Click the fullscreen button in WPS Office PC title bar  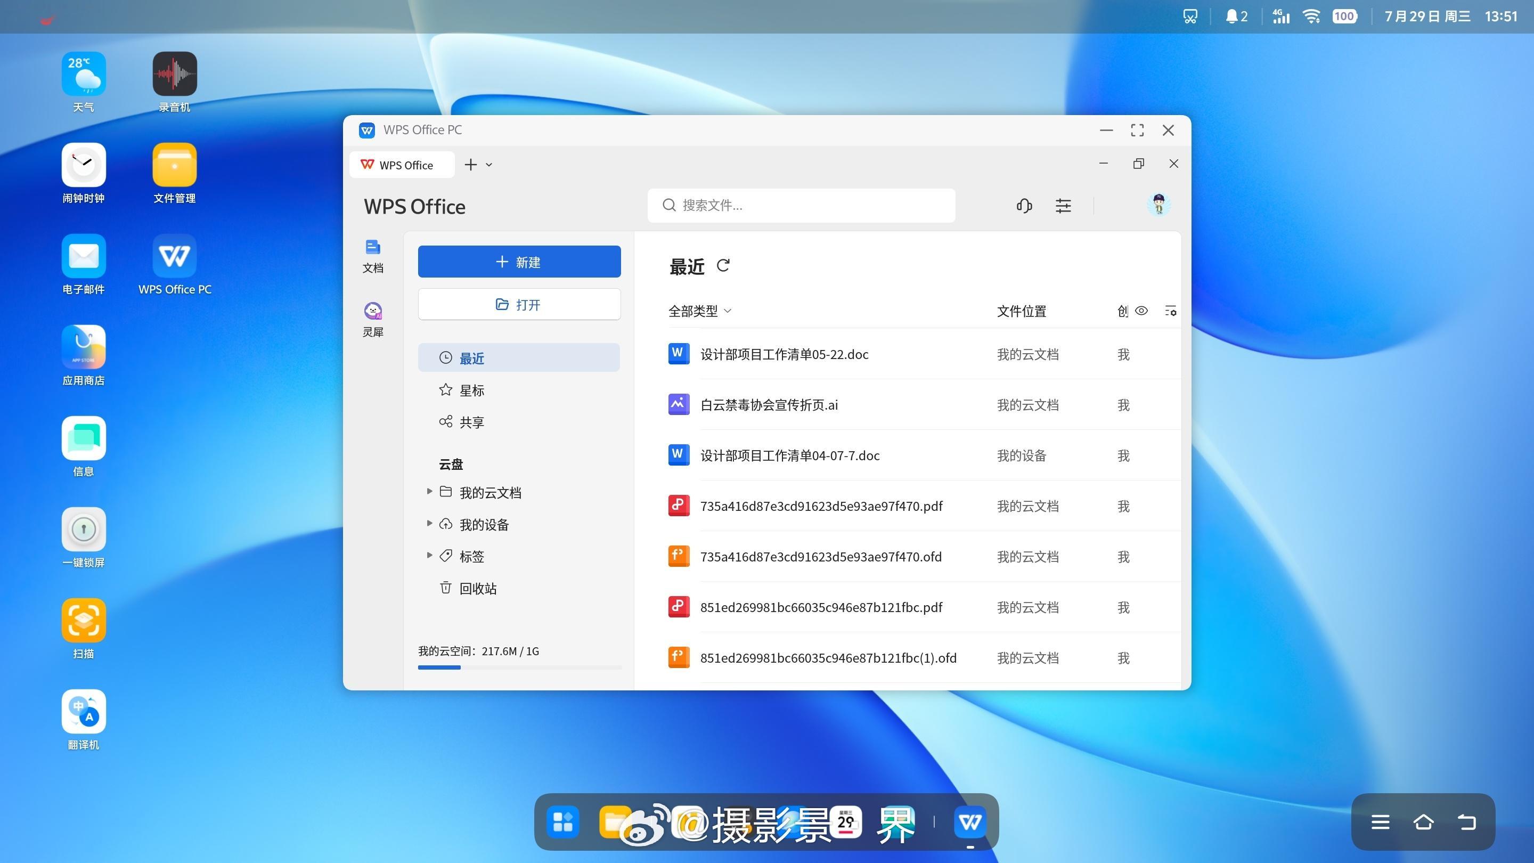(1137, 131)
